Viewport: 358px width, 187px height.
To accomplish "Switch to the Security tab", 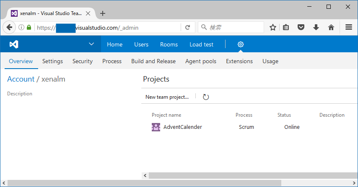I will 83,61.
